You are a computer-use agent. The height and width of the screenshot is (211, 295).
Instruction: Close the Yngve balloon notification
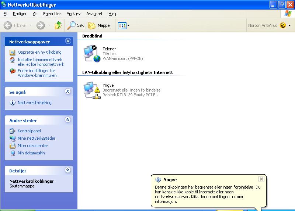coord(261,179)
